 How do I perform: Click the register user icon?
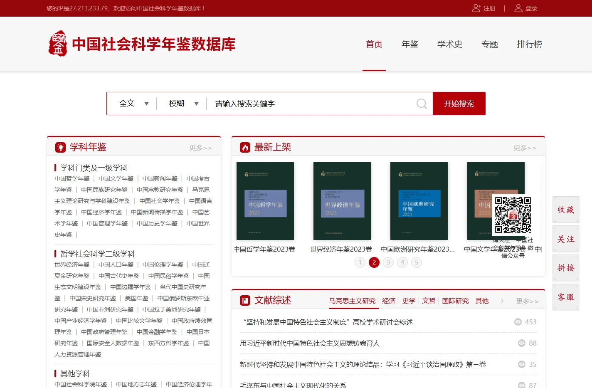pos(476,8)
